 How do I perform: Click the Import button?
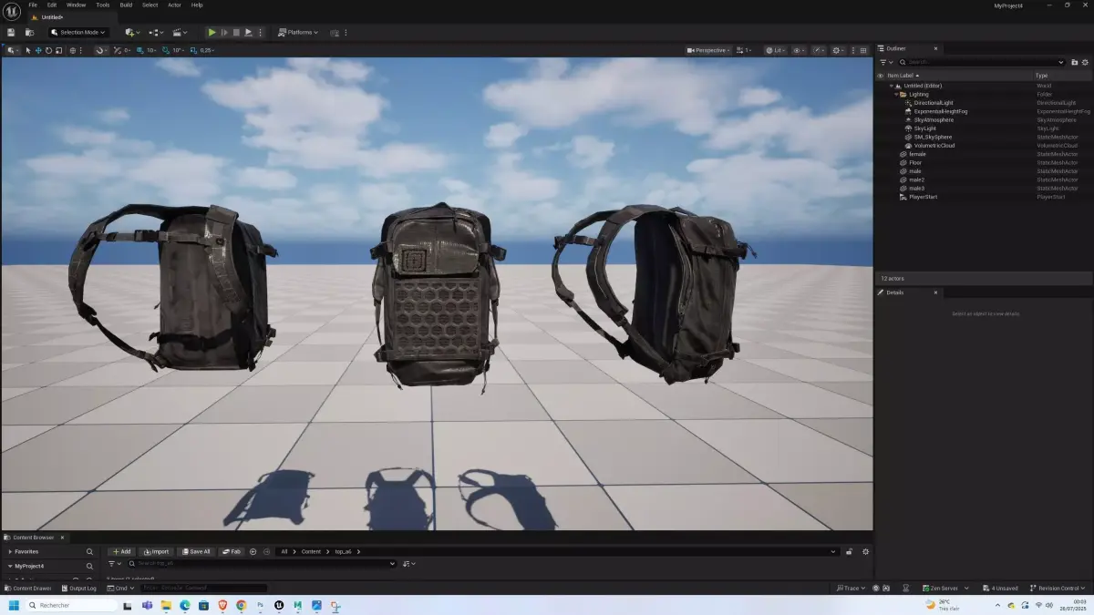(155, 551)
